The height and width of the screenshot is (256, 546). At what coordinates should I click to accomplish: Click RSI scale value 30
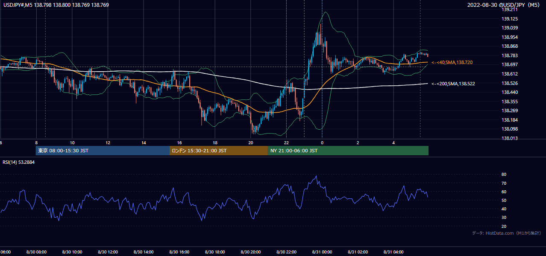click(504, 218)
